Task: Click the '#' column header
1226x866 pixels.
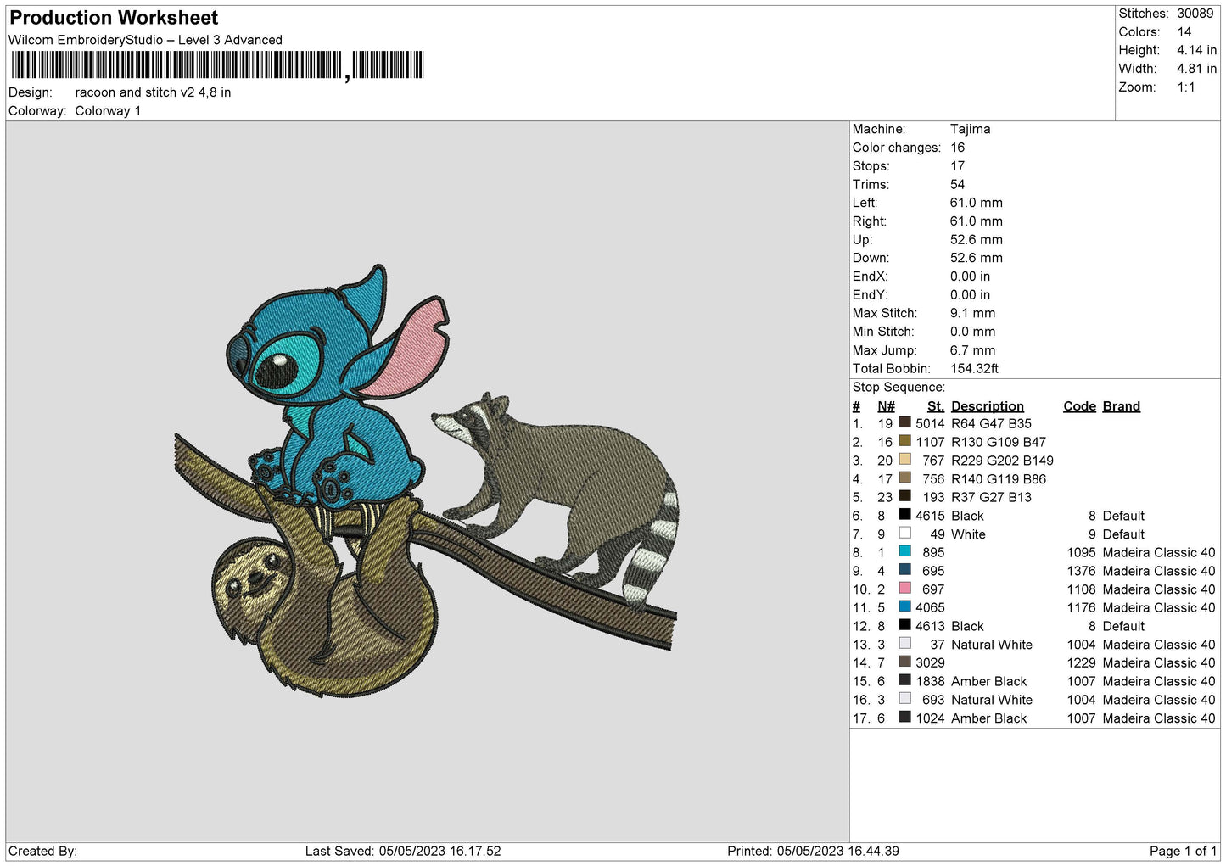Action: [856, 406]
